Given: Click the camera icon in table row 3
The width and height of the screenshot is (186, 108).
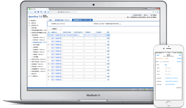Looking at the screenshot, I should coord(108,42).
